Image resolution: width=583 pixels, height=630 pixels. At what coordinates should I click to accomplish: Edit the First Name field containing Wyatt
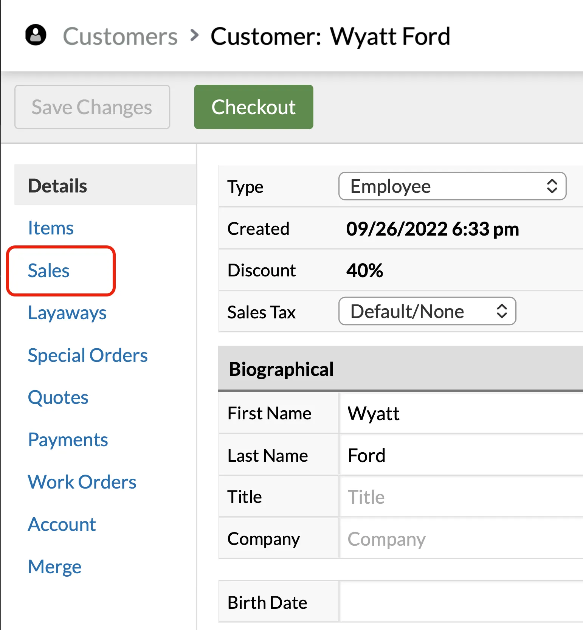tap(461, 413)
